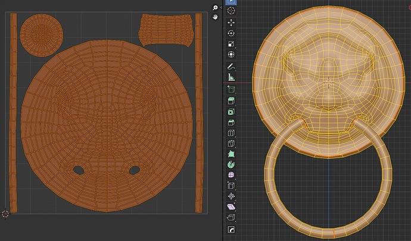Switch to the Scale tool
Image resolution: width=411 pixels, height=241 pixels.
(231, 44)
